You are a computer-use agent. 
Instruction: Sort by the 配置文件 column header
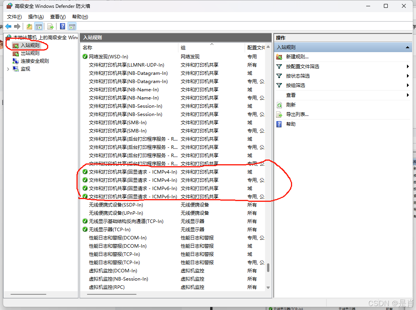pos(256,47)
